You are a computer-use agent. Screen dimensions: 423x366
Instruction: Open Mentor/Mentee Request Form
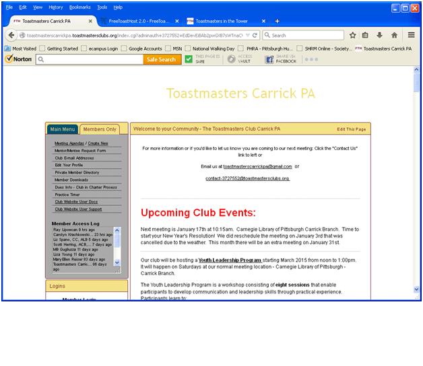80,151
